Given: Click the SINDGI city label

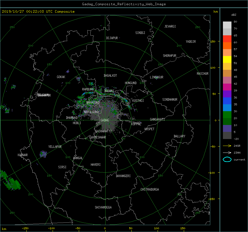Looking at the screenshot, I should [140, 33].
